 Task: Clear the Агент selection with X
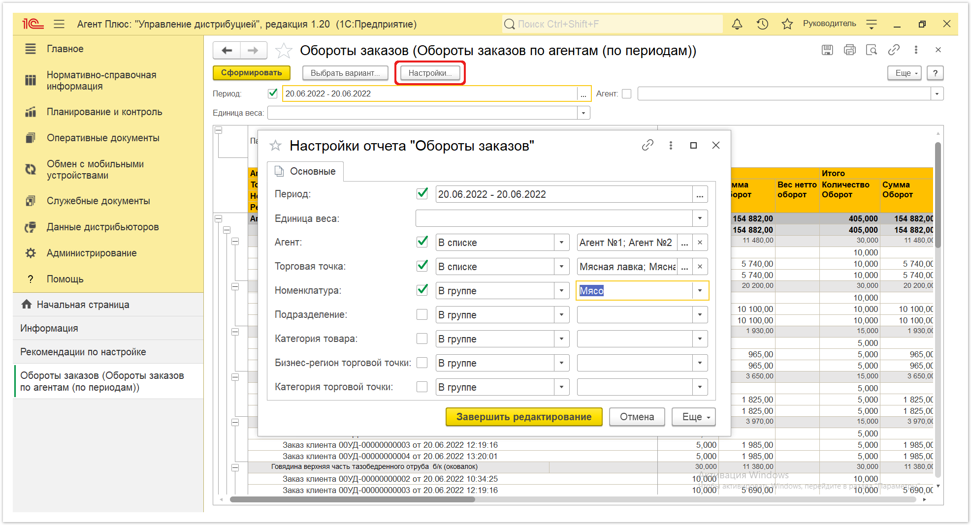(x=700, y=243)
